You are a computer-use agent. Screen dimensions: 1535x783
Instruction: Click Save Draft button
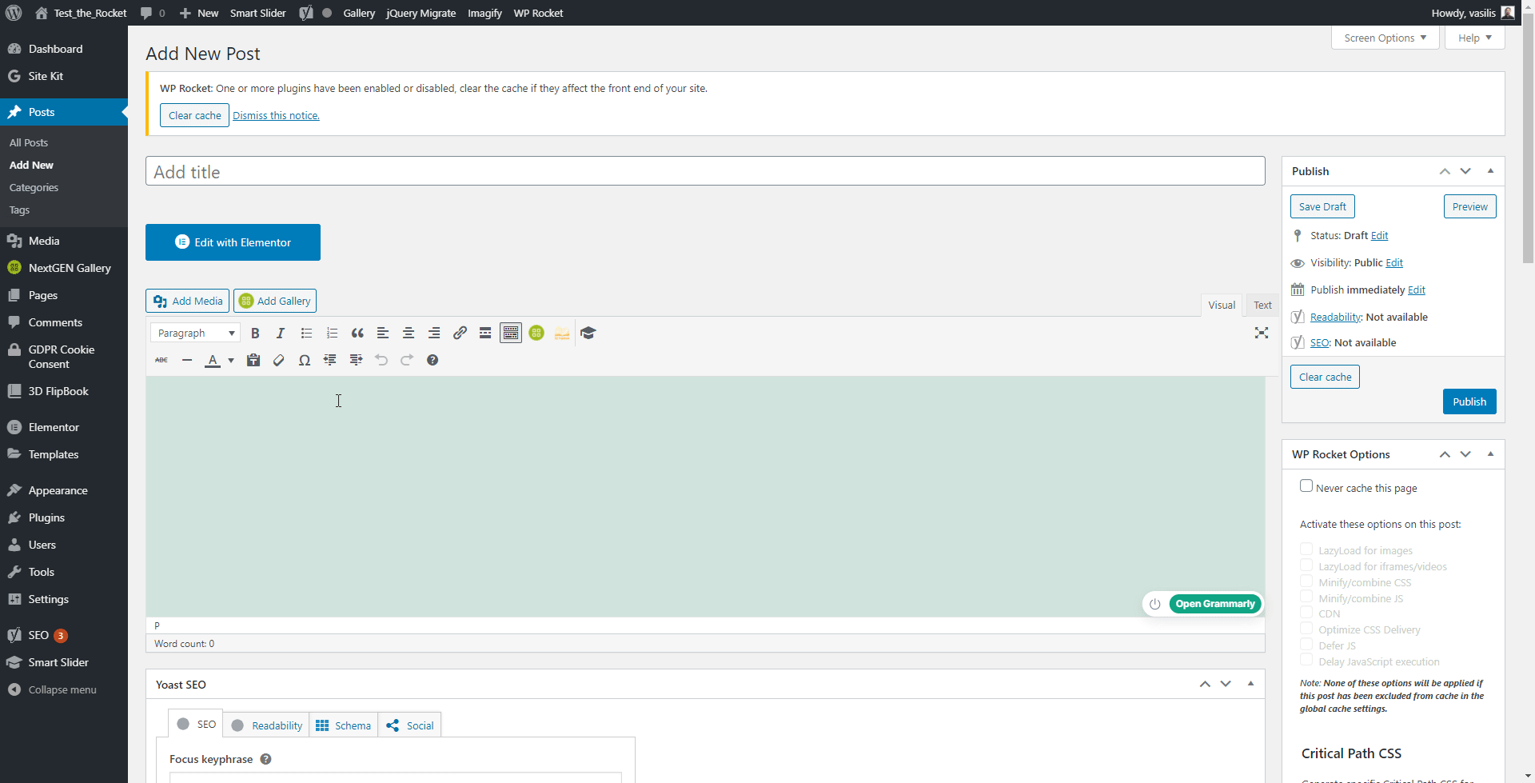pyautogui.click(x=1322, y=206)
